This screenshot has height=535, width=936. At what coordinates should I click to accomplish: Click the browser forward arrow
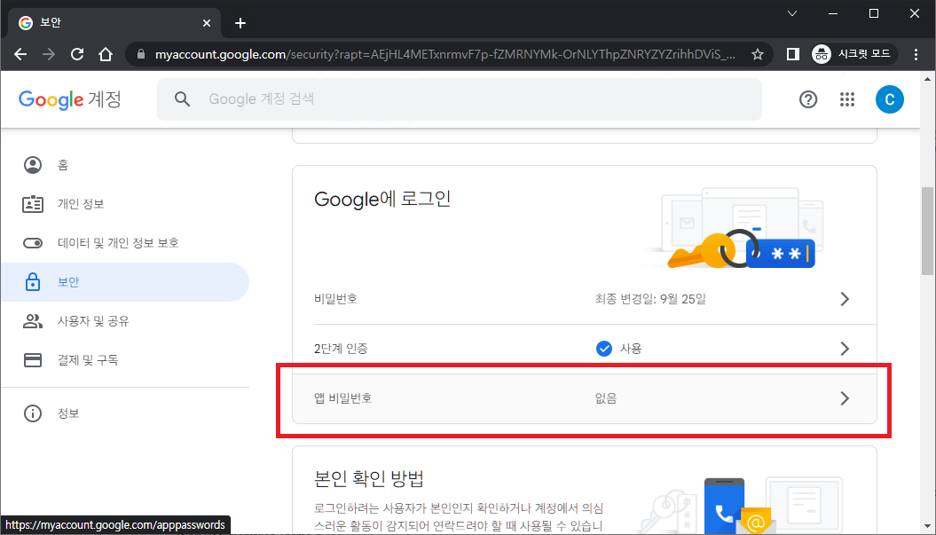(49, 54)
